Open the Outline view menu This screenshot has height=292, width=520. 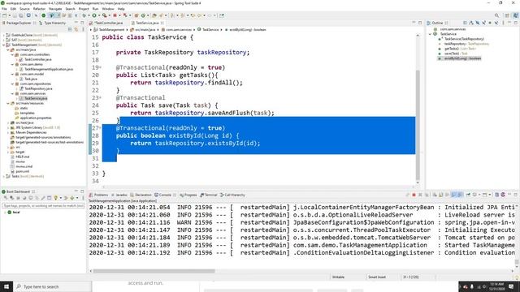(x=503, y=23)
